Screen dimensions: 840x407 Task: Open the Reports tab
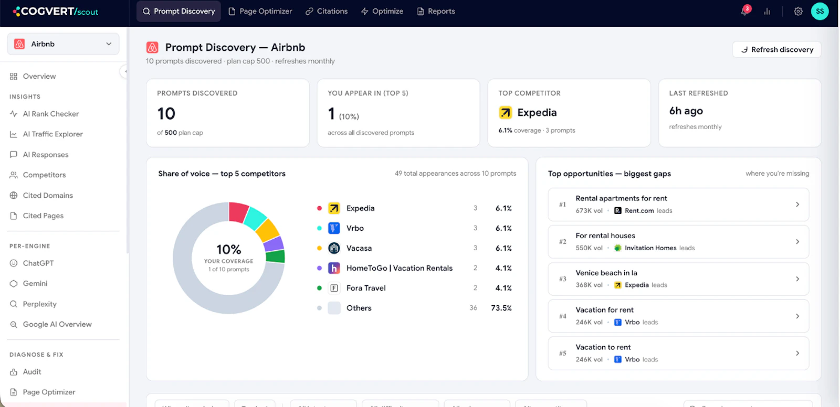point(436,11)
